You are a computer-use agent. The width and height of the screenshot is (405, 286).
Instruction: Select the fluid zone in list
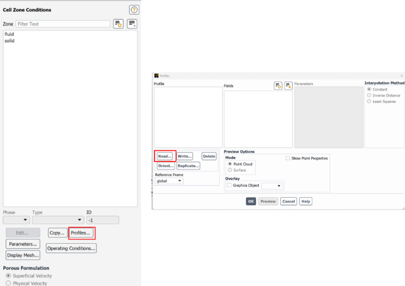[9, 34]
